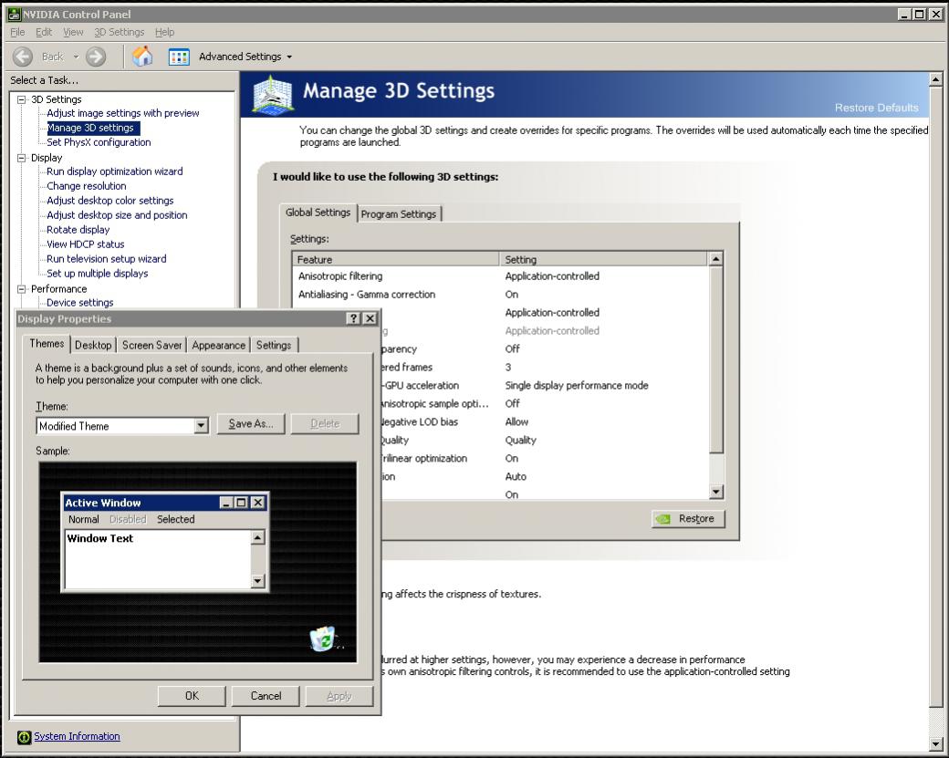The width and height of the screenshot is (949, 758).
Task: Open the Settings tab in Display Properties
Action: pos(274,346)
